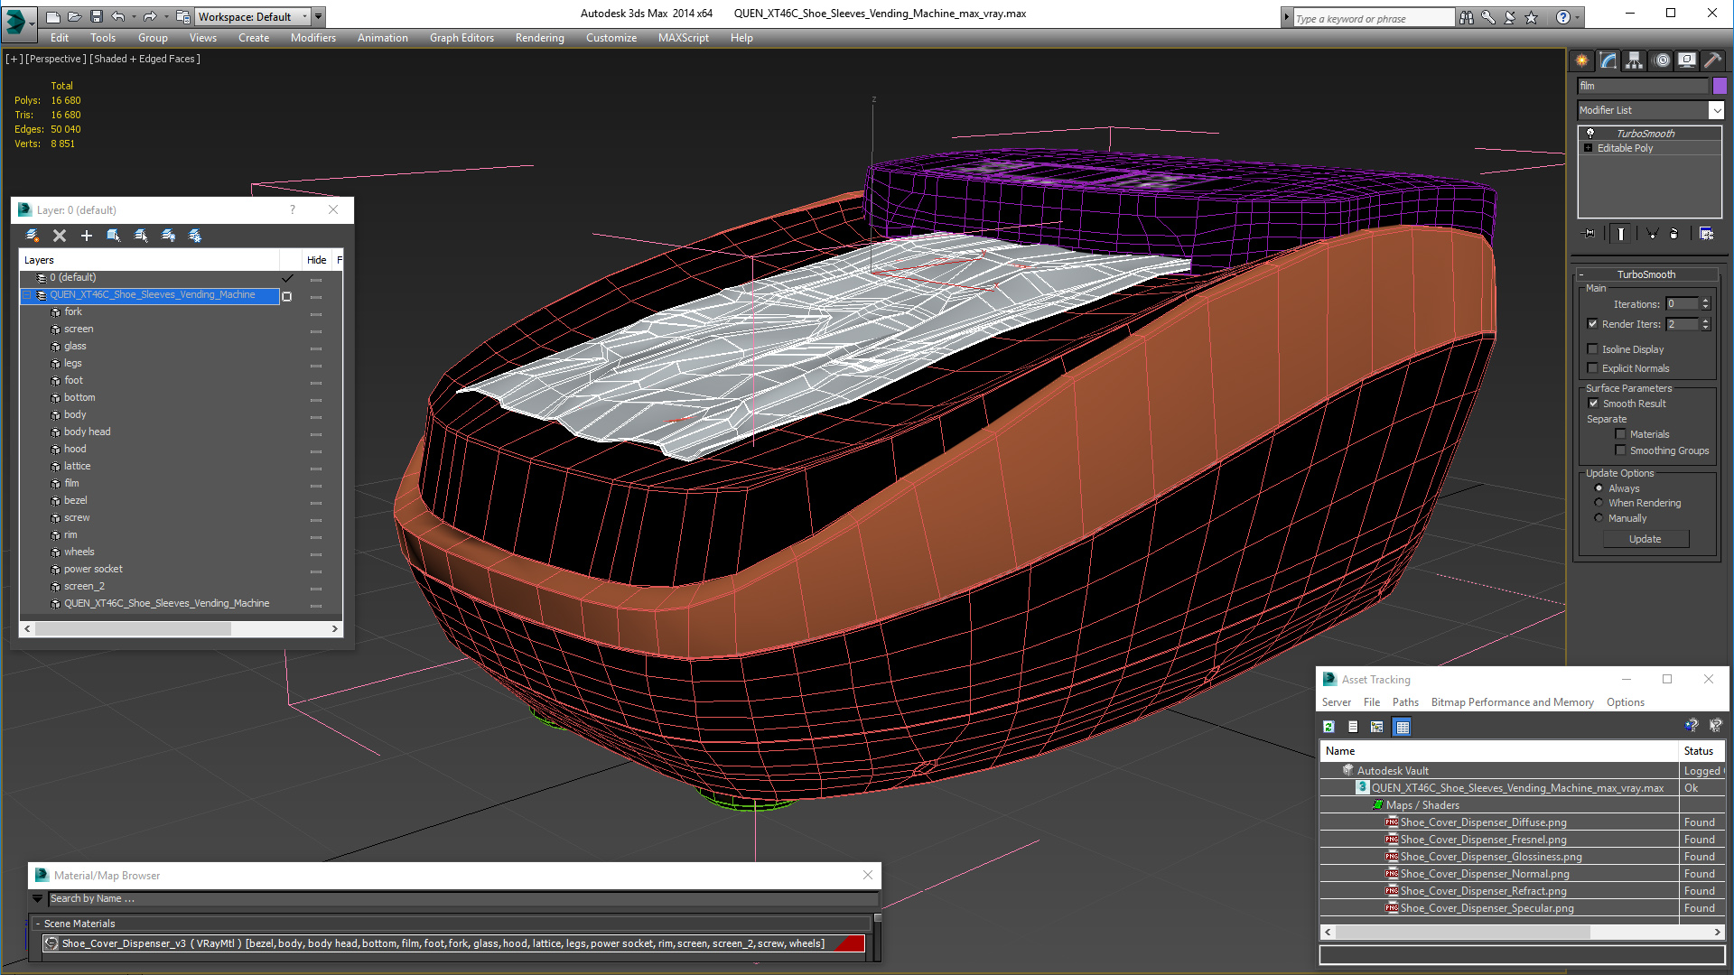Open the Utilities hammer panel tab
This screenshot has width=1734, height=975.
click(1712, 60)
